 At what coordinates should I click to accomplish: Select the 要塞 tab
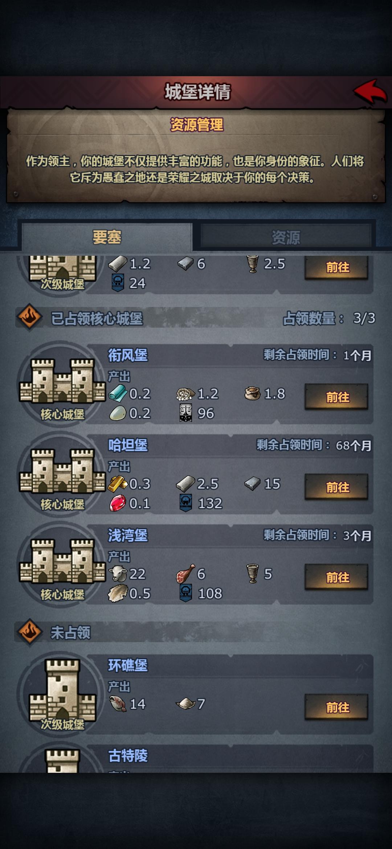click(x=107, y=237)
